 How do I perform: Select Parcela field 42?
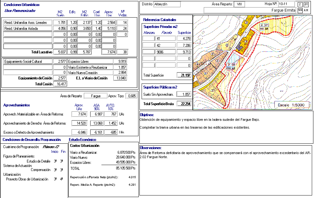[x=165, y=45]
